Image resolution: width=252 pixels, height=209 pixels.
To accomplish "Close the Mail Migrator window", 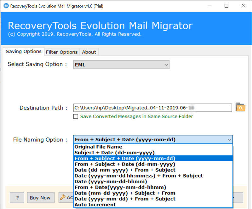I will (x=243, y=6).
